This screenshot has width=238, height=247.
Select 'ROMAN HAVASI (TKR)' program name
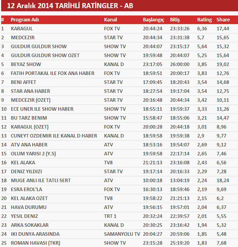36,243
